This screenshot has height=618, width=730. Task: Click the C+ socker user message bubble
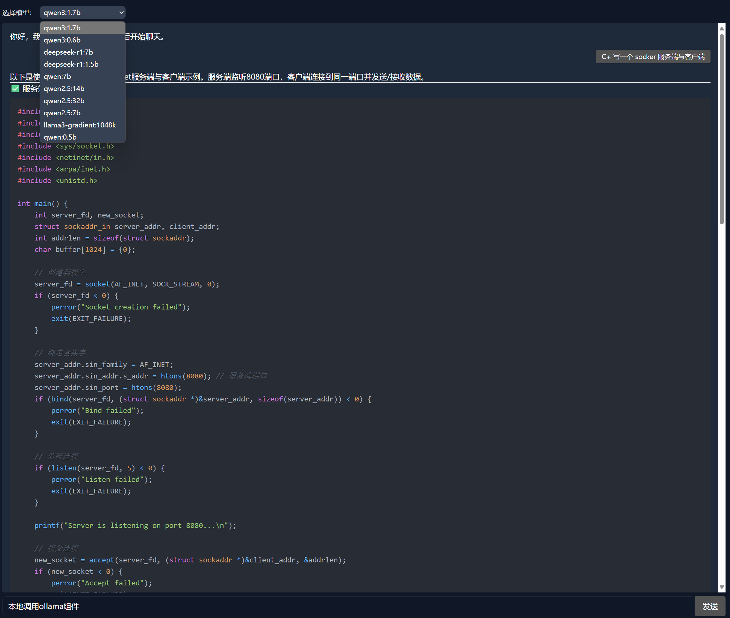[x=653, y=57]
